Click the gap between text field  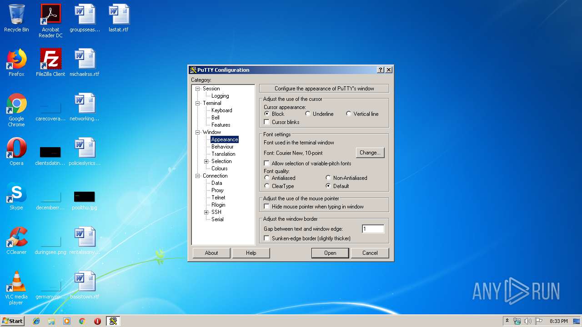coord(373,229)
